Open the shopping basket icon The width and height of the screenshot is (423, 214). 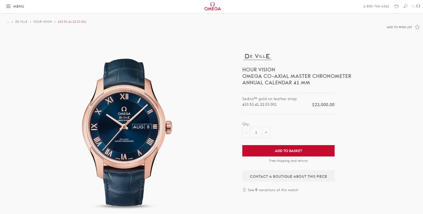click(396, 6)
